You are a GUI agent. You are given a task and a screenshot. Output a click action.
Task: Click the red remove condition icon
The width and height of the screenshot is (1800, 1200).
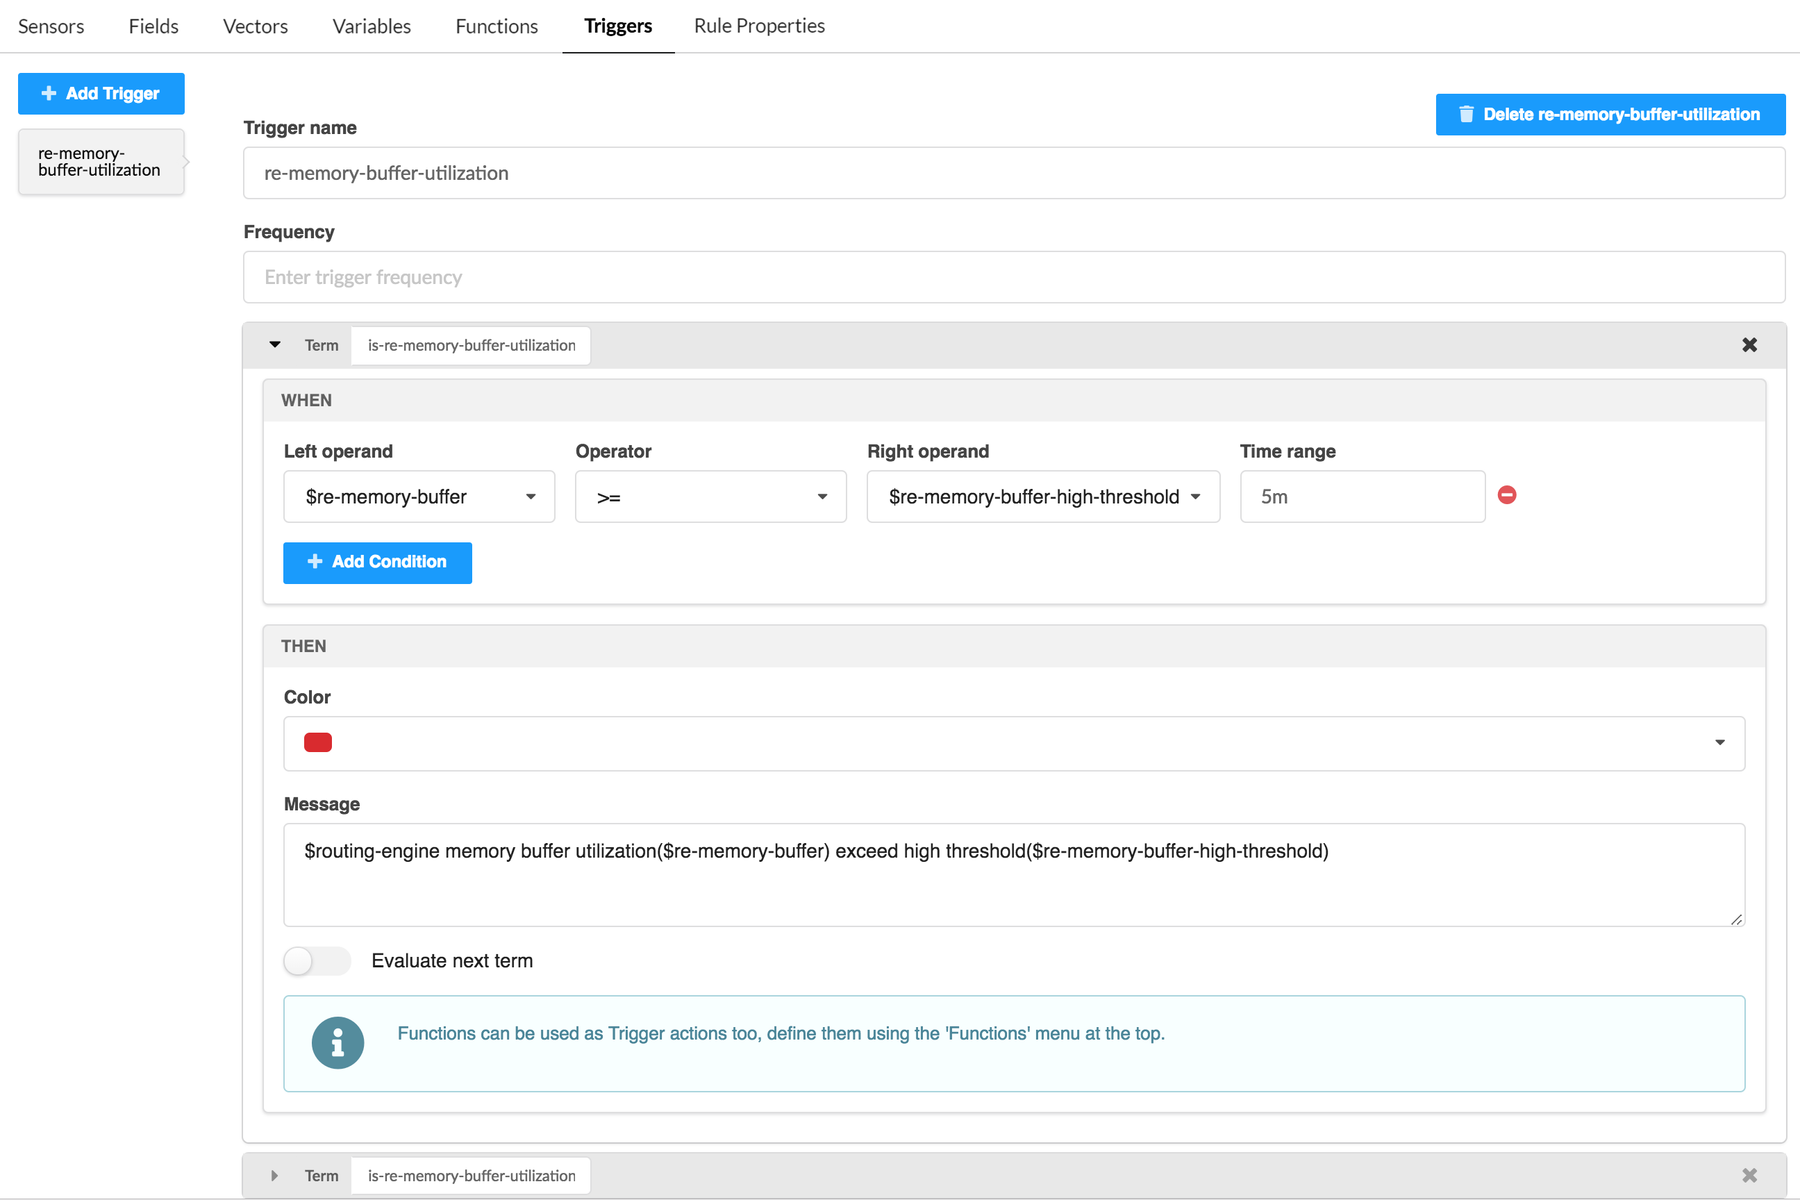tap(1506, 495)
